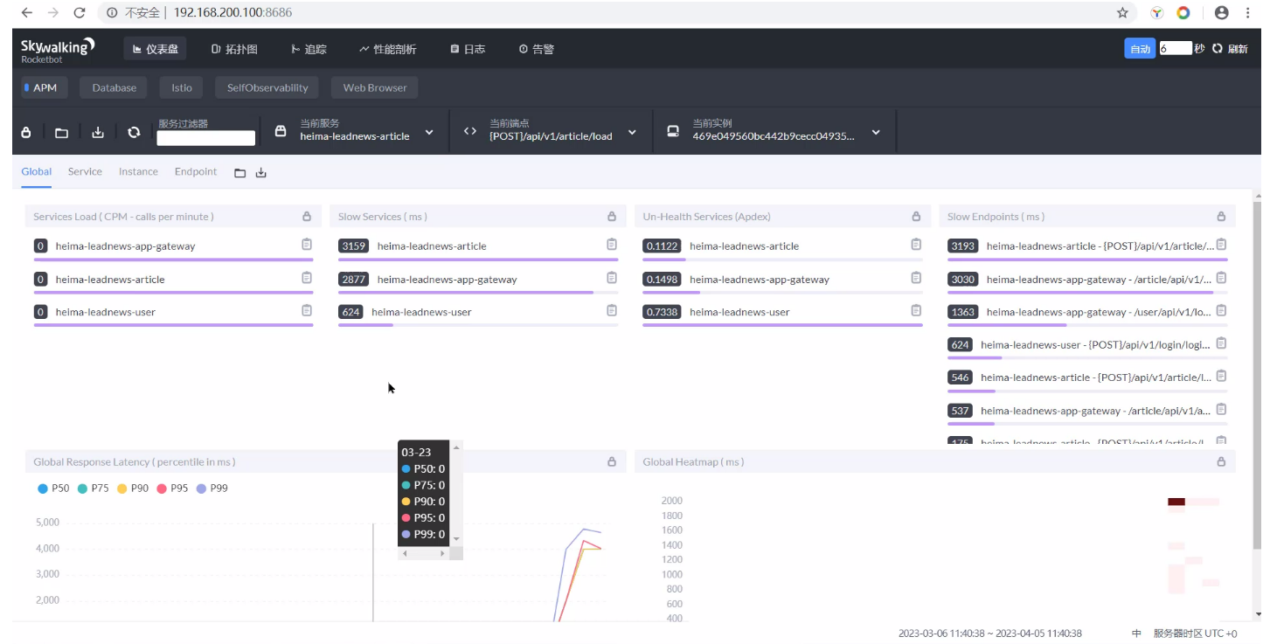Screen dimensions: 1263x644
Task: Open the 拓扑图 topology page
Action: 234,50
